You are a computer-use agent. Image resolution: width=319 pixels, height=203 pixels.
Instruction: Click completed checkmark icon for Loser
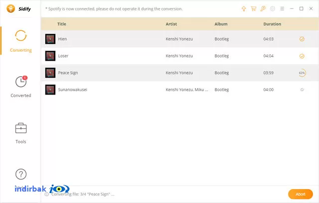point(302,56)
